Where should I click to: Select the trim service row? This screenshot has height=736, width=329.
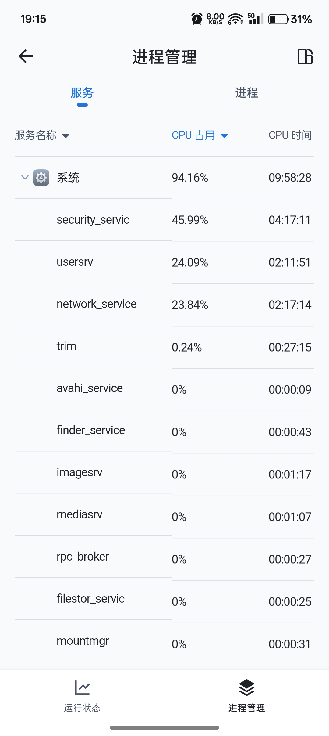(x=164, y=347)
